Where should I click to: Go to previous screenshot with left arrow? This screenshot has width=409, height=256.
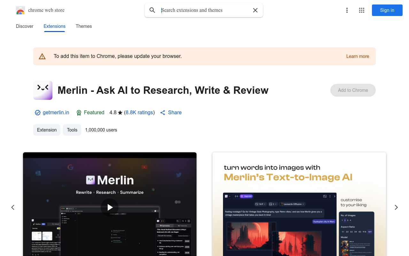pyautogui.click(x=13, y=207)
